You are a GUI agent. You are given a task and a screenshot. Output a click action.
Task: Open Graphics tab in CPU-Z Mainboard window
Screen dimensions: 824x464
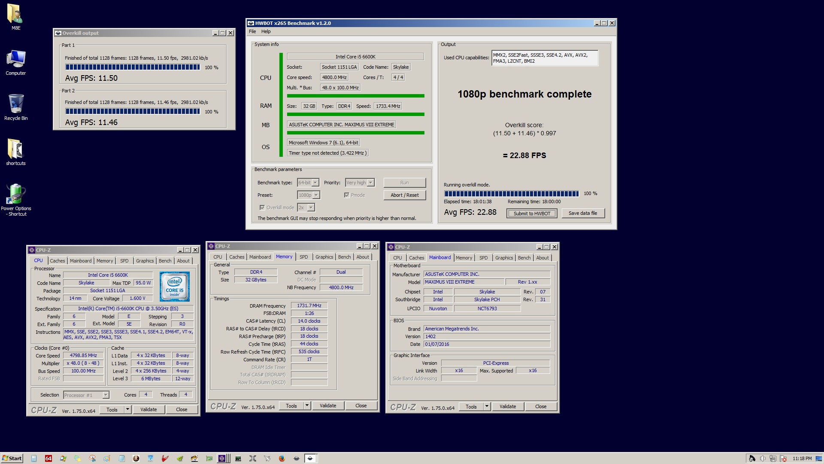504,258
